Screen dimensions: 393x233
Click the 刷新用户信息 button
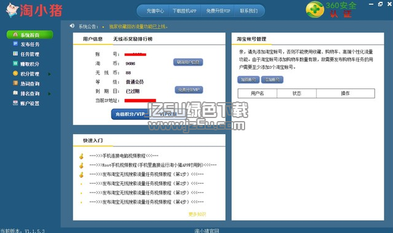pyautogui.click(x=188, y=62)
